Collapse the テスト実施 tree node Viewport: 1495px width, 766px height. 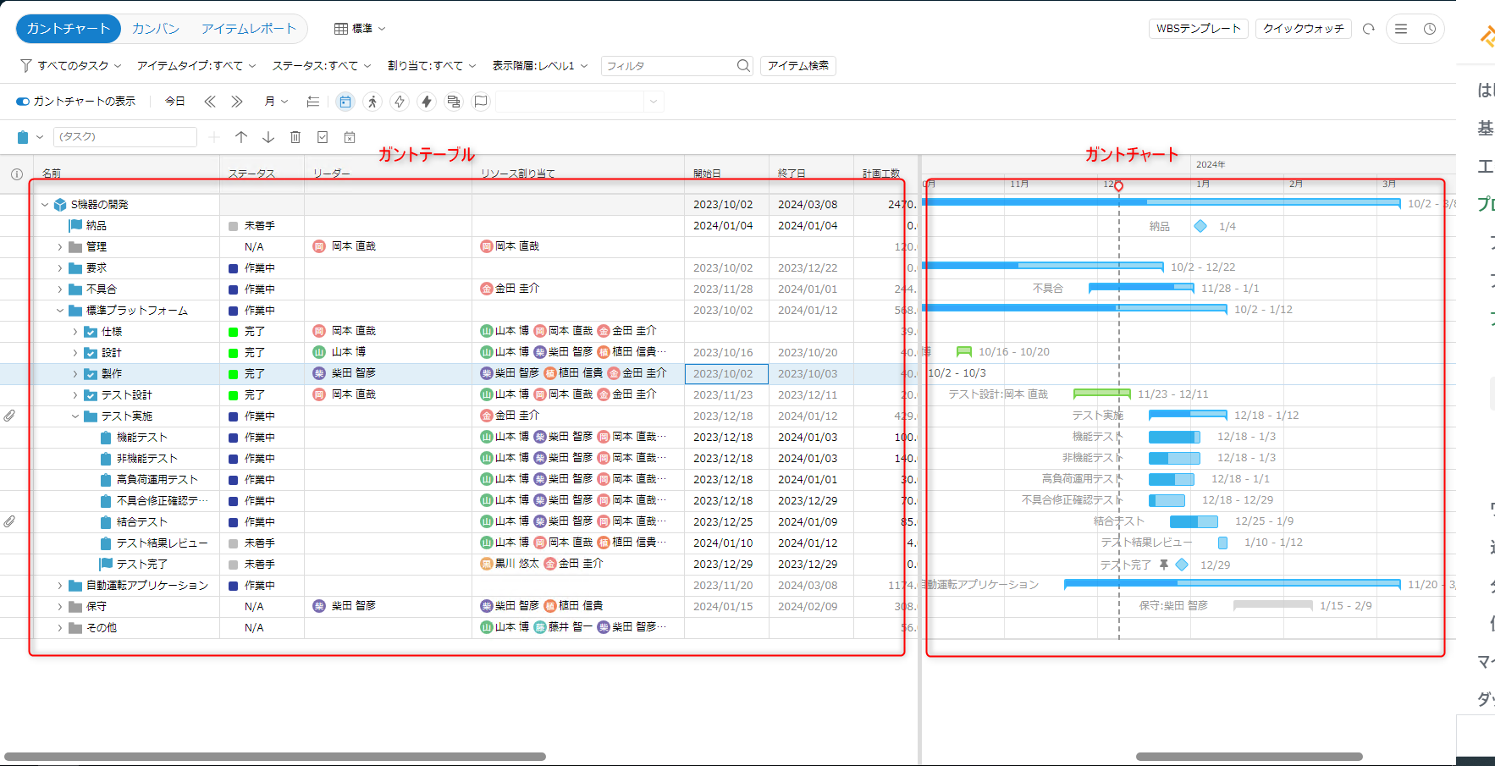pyautogui.click(x=75, y=416)
